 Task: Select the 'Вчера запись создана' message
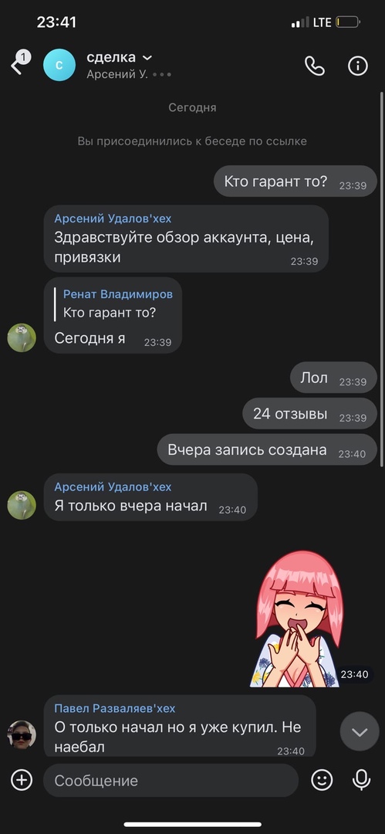click(267, 449)
